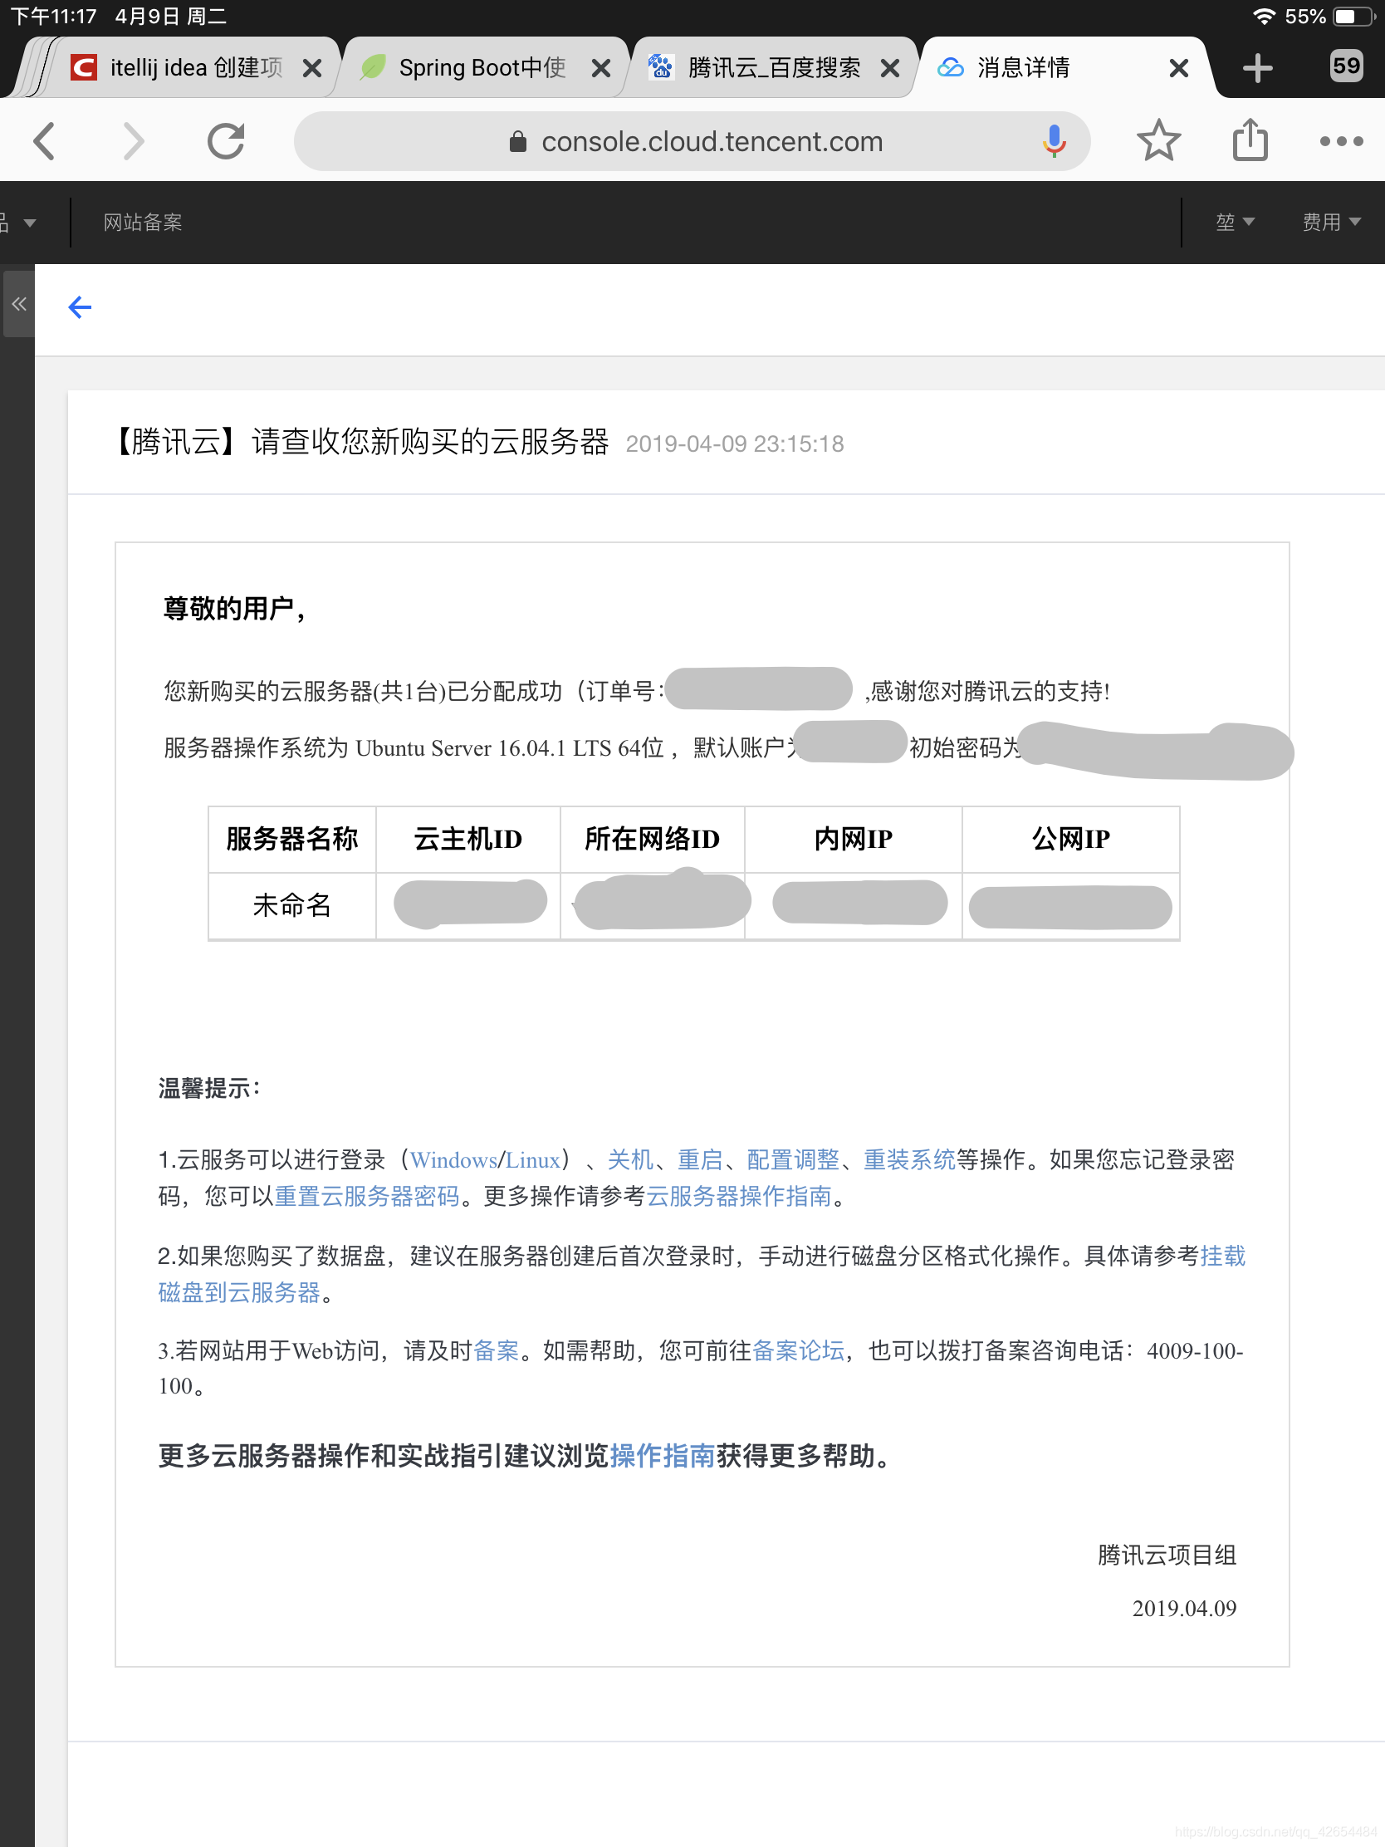Close the 腾讯云_百度搜索 tab
The width and height of the screenshot is (1385, 1847).
(x=890, y=68)
